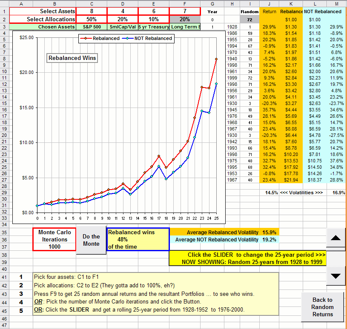Click the last red data point at year 25
The width and height of the screenshot is (347, 329).
tap(216, 59)
